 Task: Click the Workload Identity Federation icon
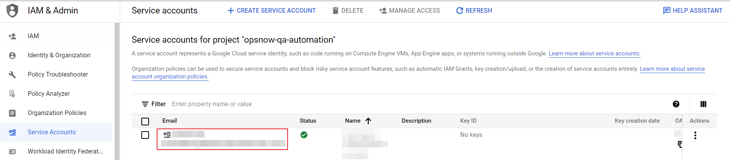pyautogui.click(x=12, y=152)
